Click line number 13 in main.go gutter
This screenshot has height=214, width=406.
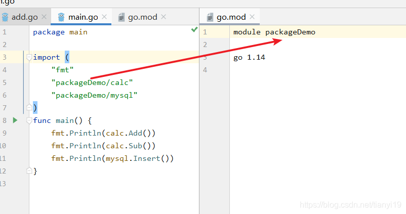click(x=3, y=184)
